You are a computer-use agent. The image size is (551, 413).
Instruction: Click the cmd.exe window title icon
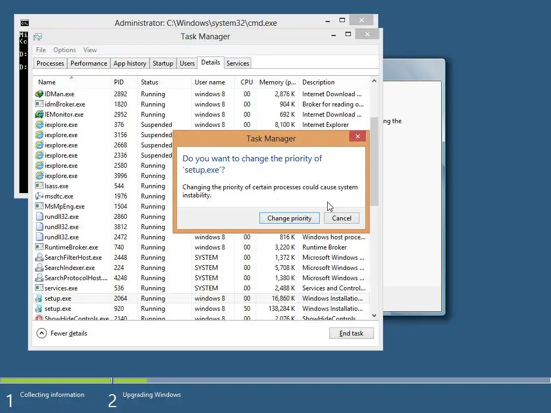(24, 23)
